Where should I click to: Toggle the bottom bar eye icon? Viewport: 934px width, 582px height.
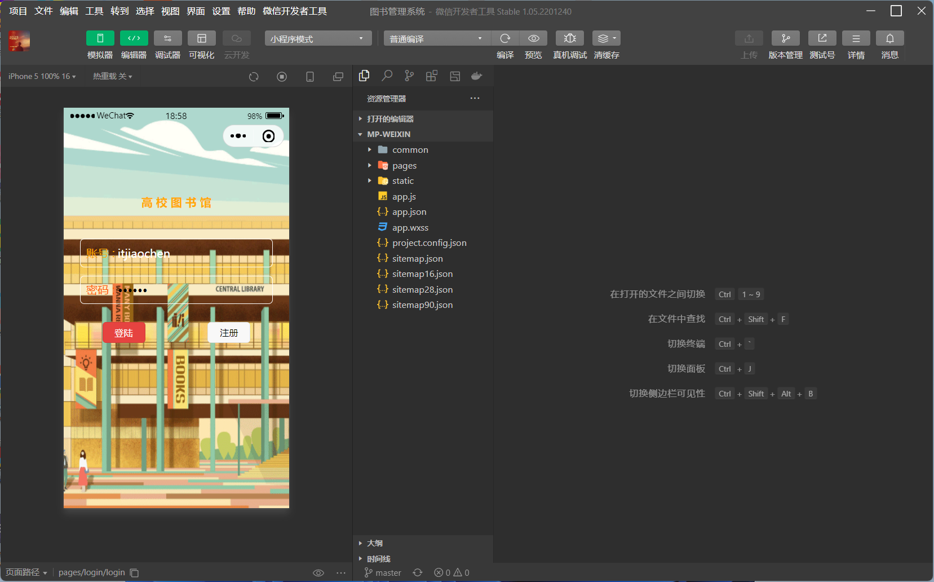coord(318,573)
